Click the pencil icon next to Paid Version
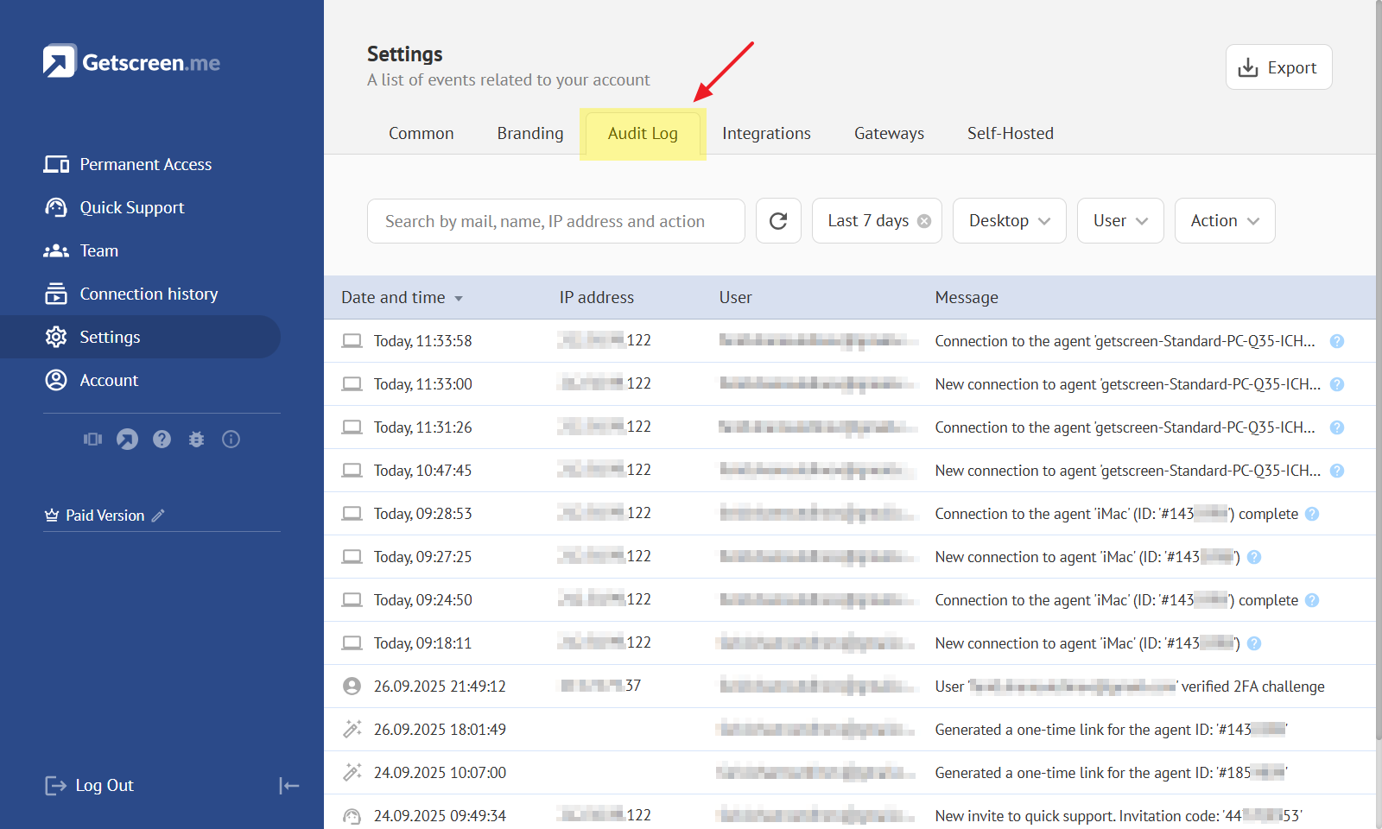The height and width of the screenshot is (829, 1382). [158, 516]
